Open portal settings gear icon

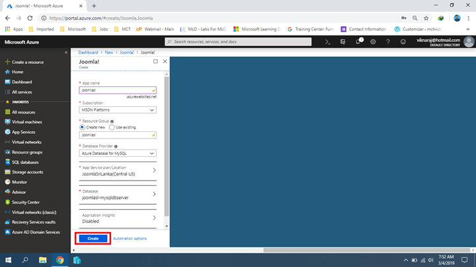point(373,42)
